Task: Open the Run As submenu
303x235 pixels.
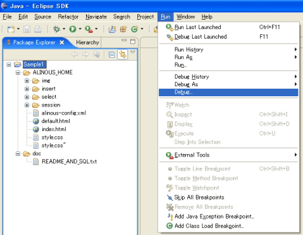Action: [228, 57]
